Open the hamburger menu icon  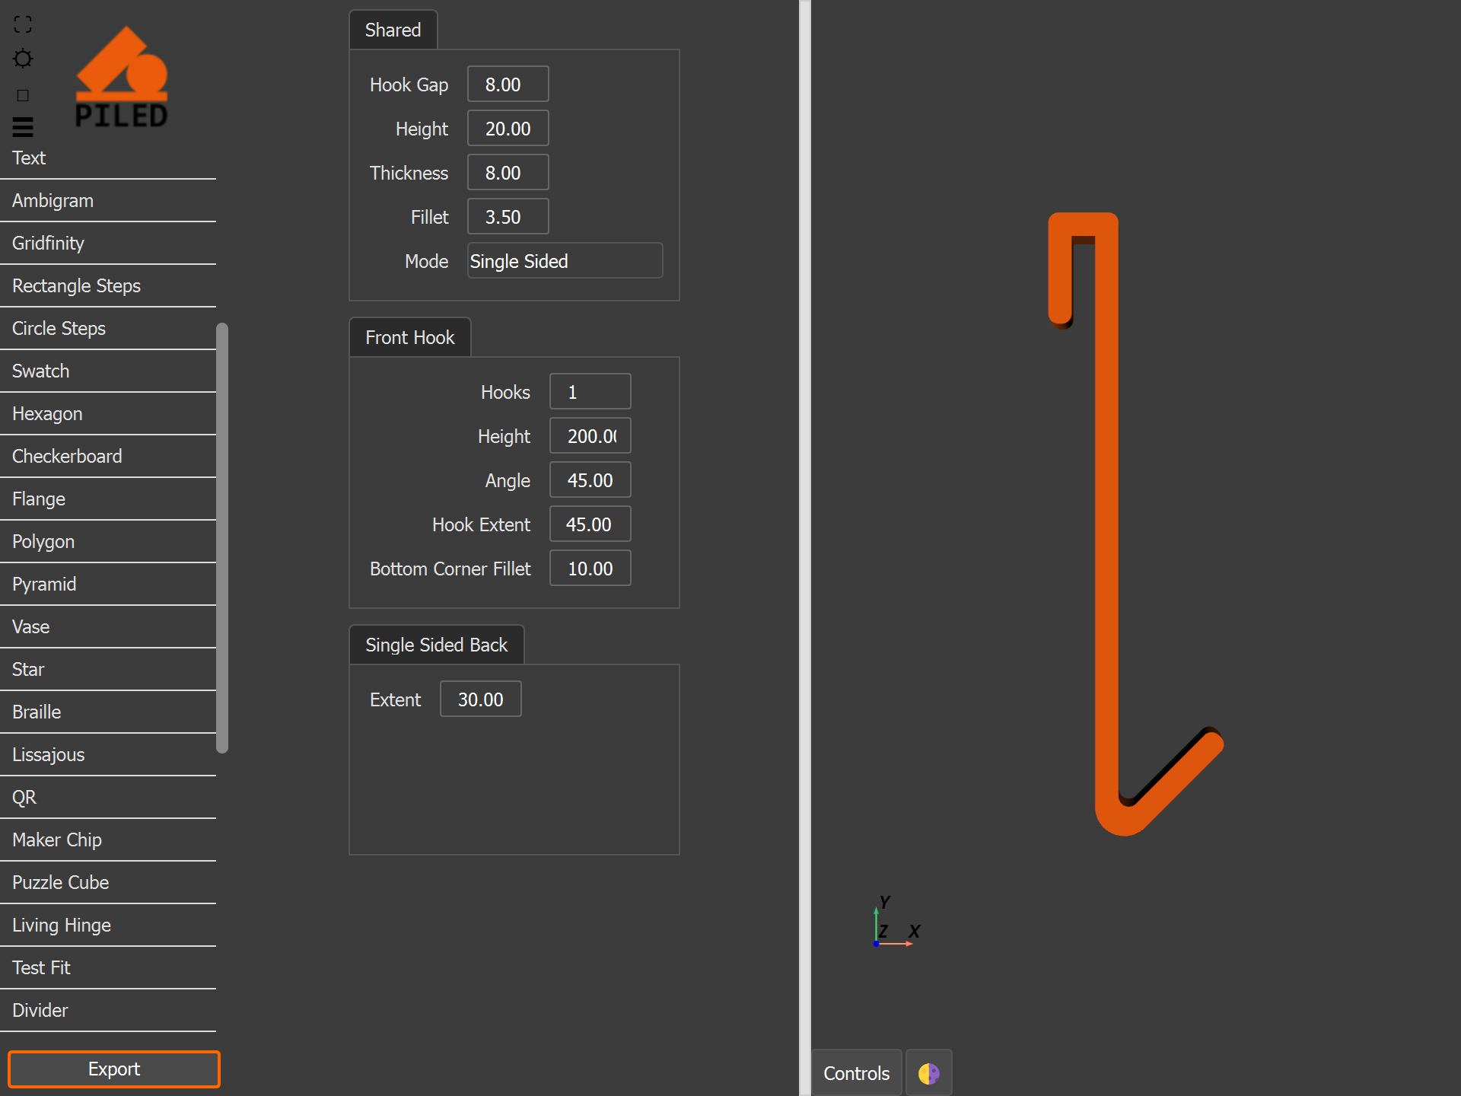(23, 126)
